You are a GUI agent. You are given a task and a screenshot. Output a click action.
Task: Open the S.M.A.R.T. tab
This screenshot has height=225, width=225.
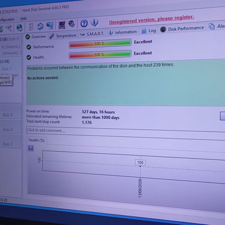pos(92,34)
